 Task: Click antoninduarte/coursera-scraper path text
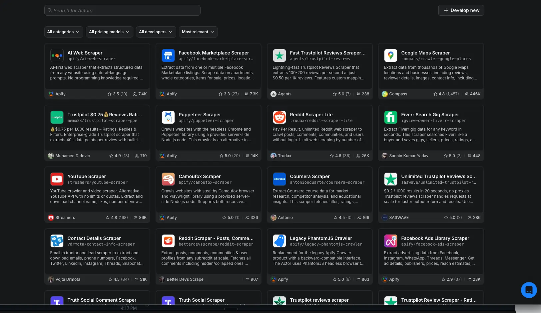pos(327,182)
